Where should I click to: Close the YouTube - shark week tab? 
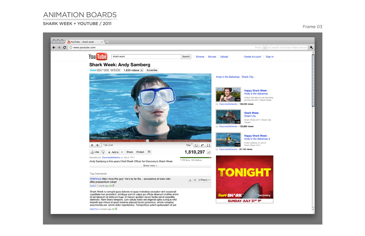click(102, 42)
